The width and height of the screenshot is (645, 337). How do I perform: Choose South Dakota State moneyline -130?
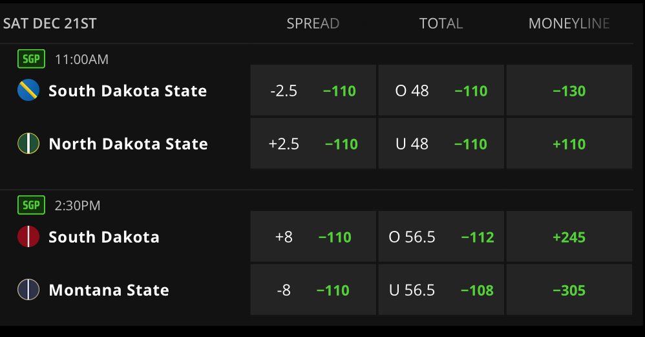pyautogui.click(x=569, y=90)
